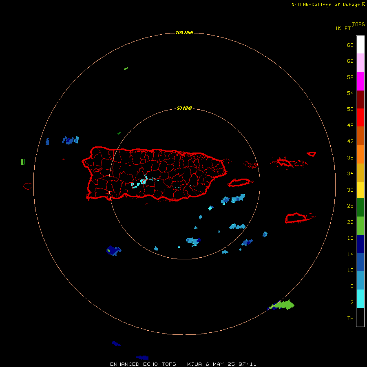This screenshot has height=367, width=367.
Task: Click the 66 legend value
Action: click(350, 45)
